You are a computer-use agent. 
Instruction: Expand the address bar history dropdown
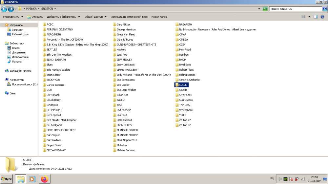259,9
